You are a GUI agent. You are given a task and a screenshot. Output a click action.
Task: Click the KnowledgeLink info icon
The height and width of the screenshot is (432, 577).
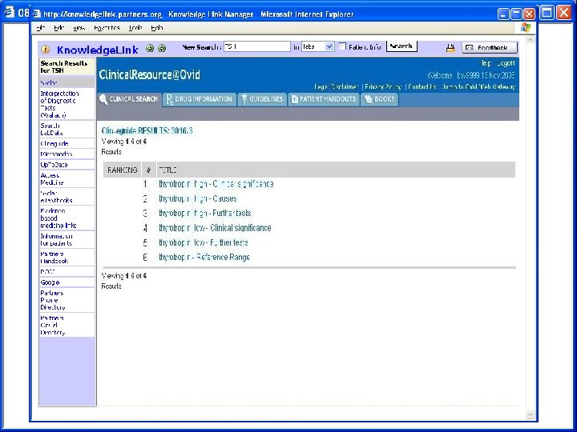tap(46, 49)
